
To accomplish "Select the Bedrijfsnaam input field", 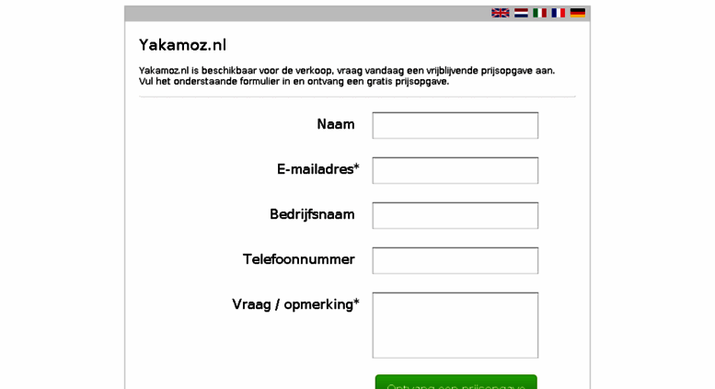I will pyautogui.click(x=456, y=215).
